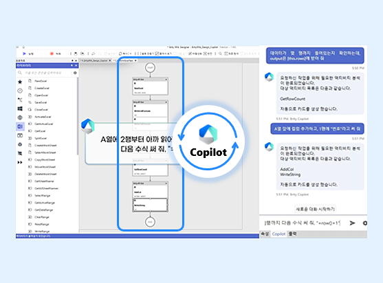Collapse the WriteCellFormula card group header
Image resolution: width=383 pixels, height=283 pixels.
[x=166, y=102]
